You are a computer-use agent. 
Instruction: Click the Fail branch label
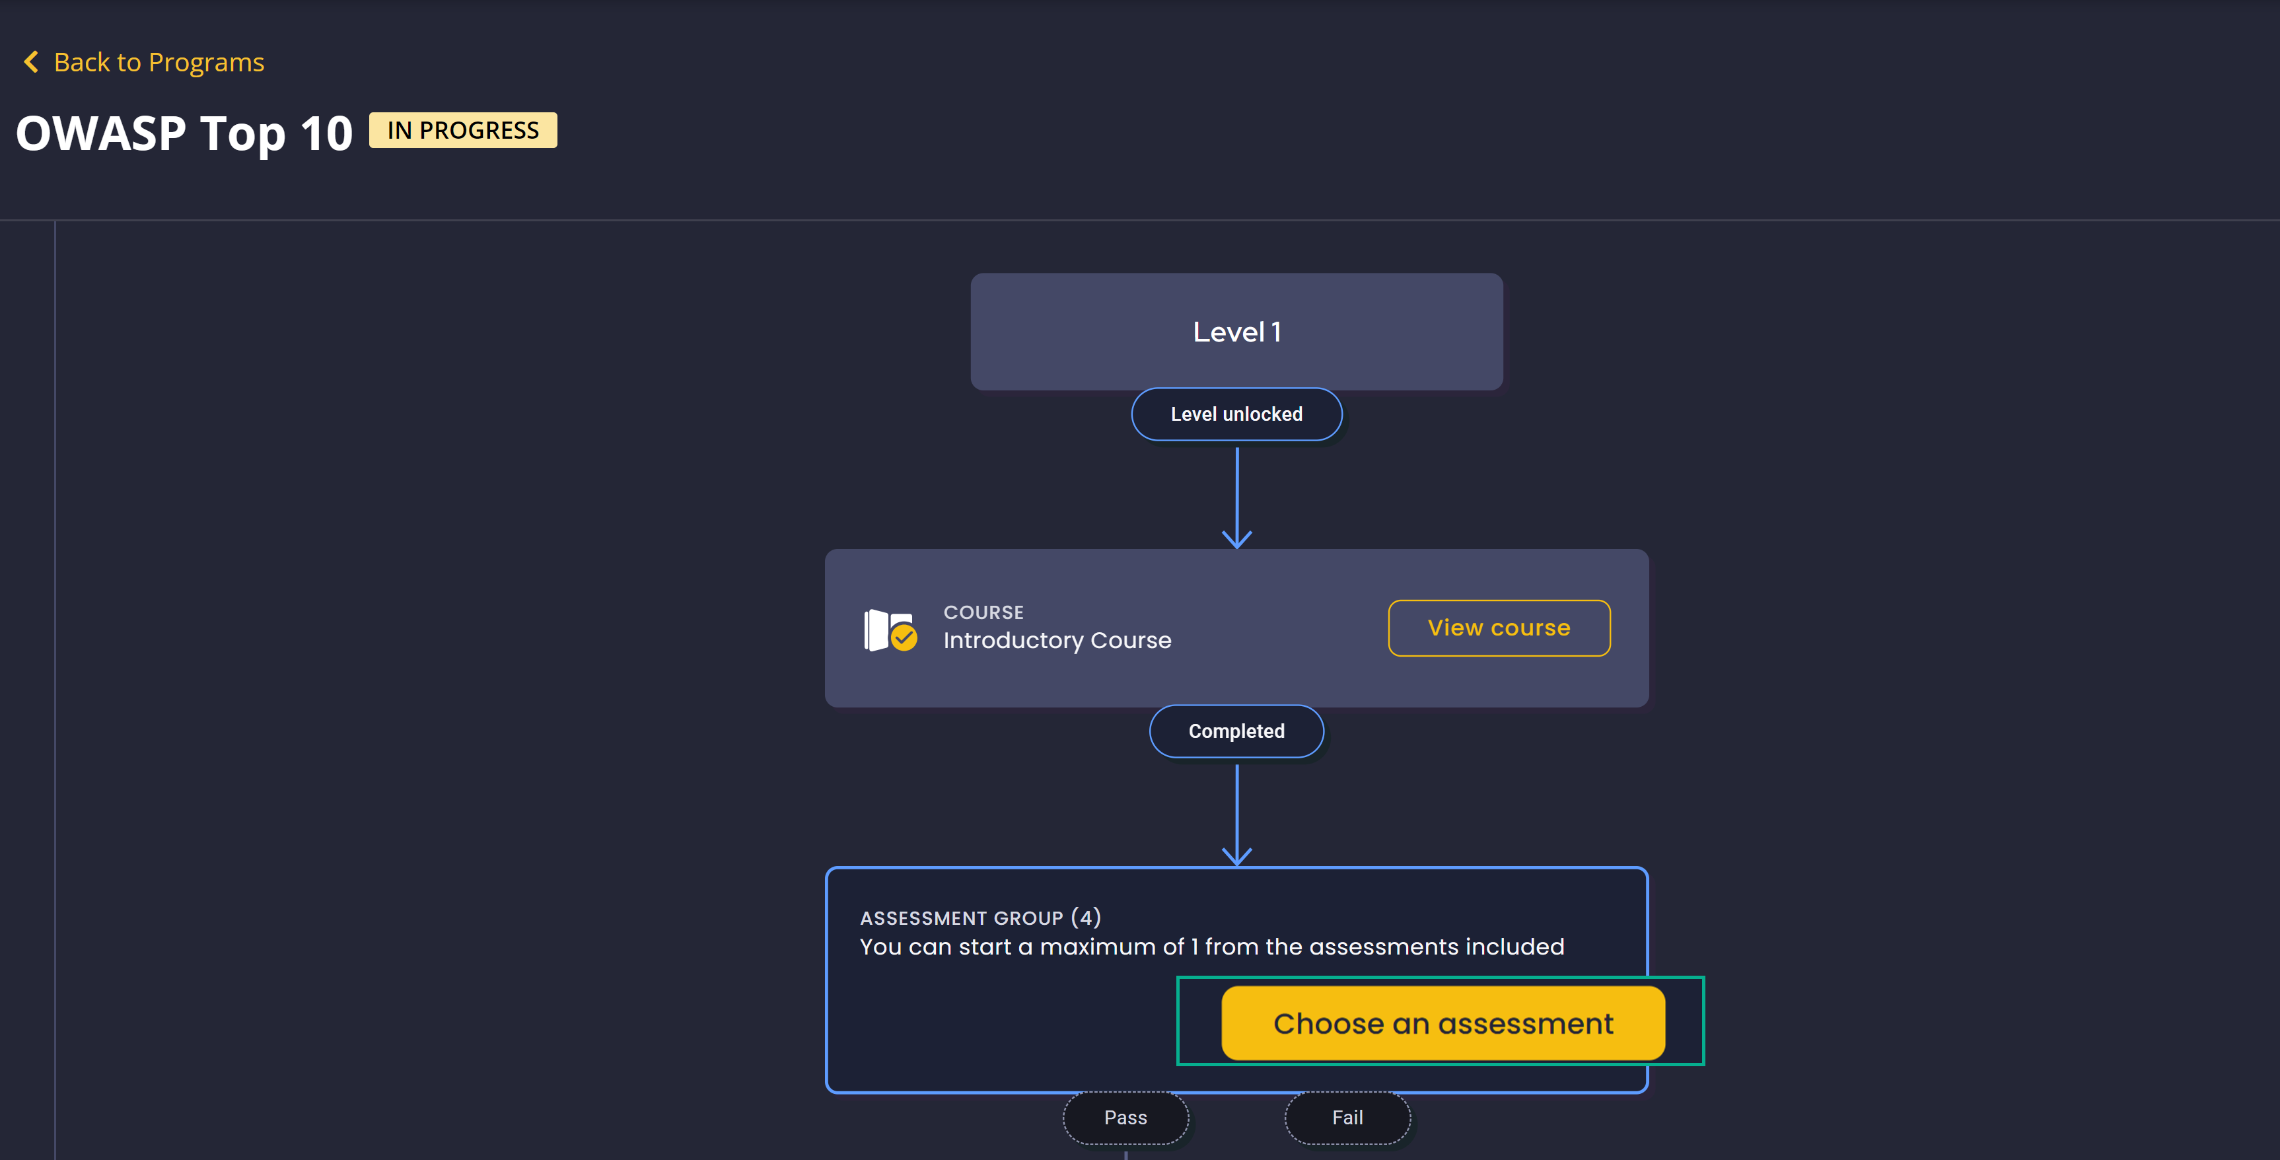tap(1347, 1118)
